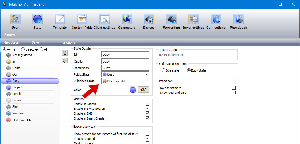The image size is (300, 144).
Task: Select the Not registered state
Action: coord(30,55)
